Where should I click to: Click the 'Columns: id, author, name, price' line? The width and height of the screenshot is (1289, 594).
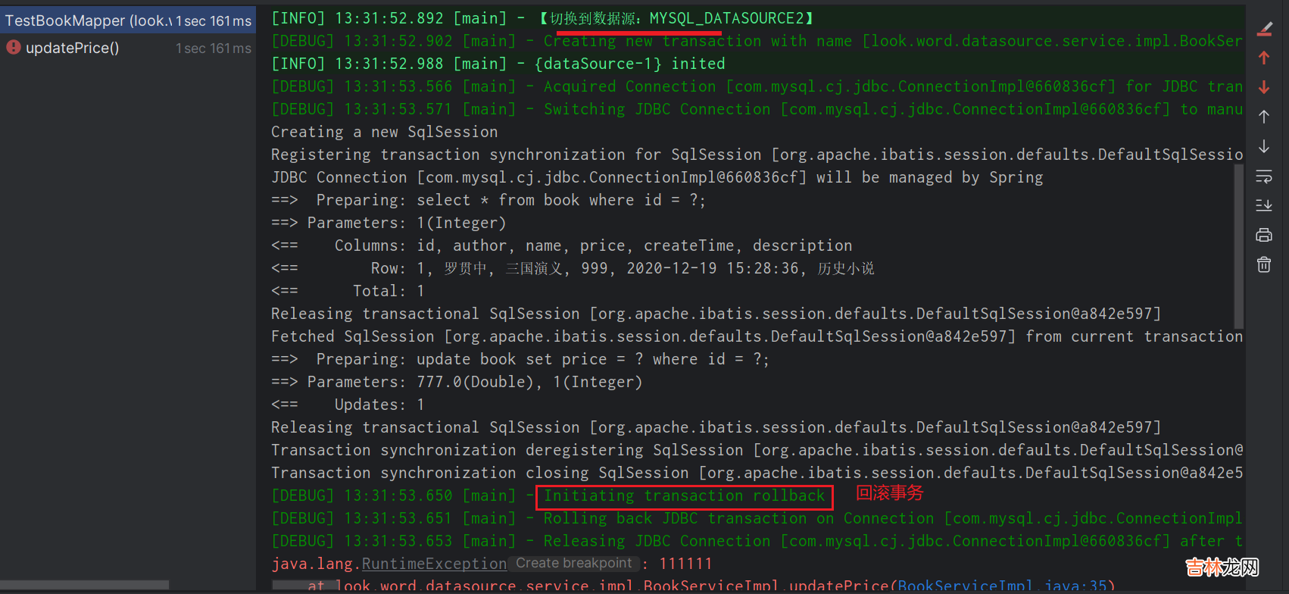pyautogui.click(x=562, y=245)
